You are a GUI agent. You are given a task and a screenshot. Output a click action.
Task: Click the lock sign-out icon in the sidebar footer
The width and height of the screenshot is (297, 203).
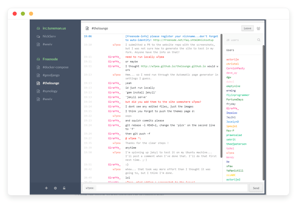(64, 188)
